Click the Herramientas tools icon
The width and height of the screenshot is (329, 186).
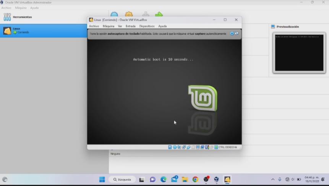[x=7, y=17]
